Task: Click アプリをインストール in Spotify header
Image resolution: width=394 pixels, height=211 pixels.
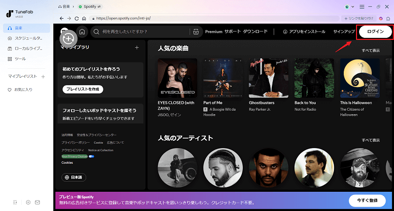Action: pos(304,31)
